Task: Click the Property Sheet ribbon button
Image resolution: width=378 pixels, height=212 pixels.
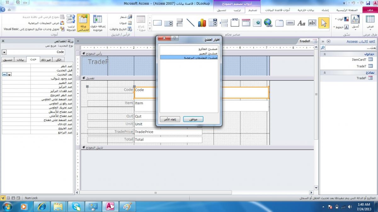Action: (83, 23)
